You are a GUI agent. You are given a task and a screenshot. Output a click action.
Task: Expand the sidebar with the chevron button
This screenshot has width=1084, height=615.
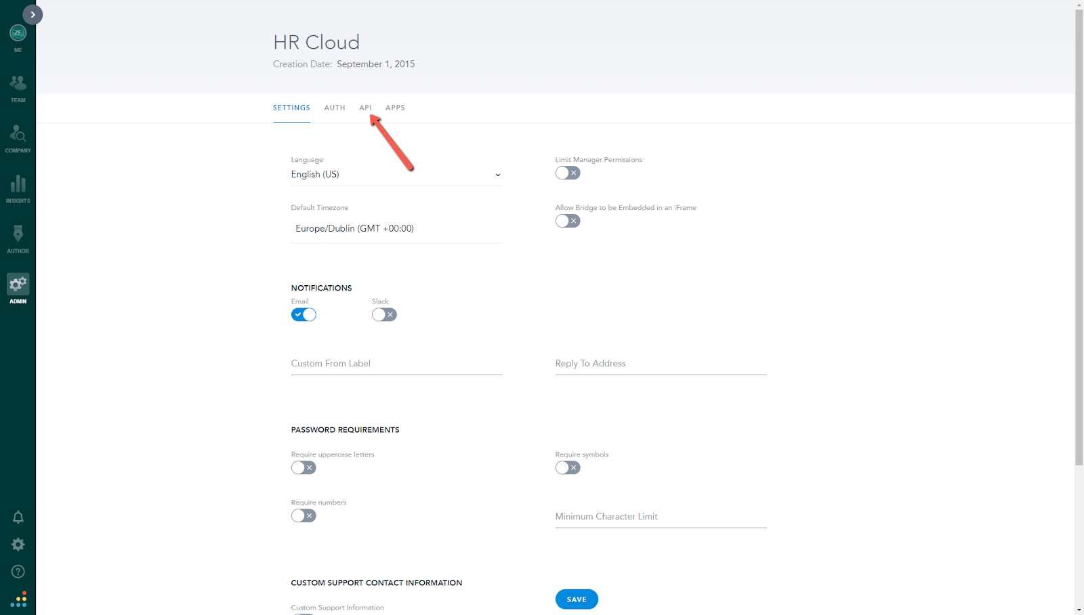coord(33,14)
